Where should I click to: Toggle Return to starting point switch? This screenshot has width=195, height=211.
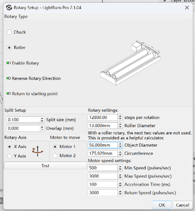(9, 94)
